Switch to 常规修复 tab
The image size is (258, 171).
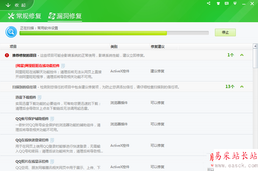pos(25,16)
